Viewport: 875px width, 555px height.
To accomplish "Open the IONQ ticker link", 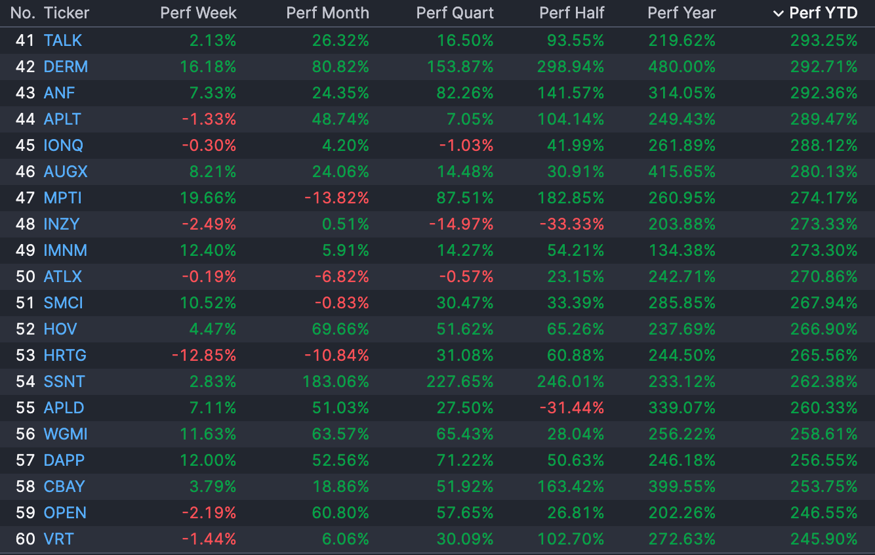I will click(64, 146).
